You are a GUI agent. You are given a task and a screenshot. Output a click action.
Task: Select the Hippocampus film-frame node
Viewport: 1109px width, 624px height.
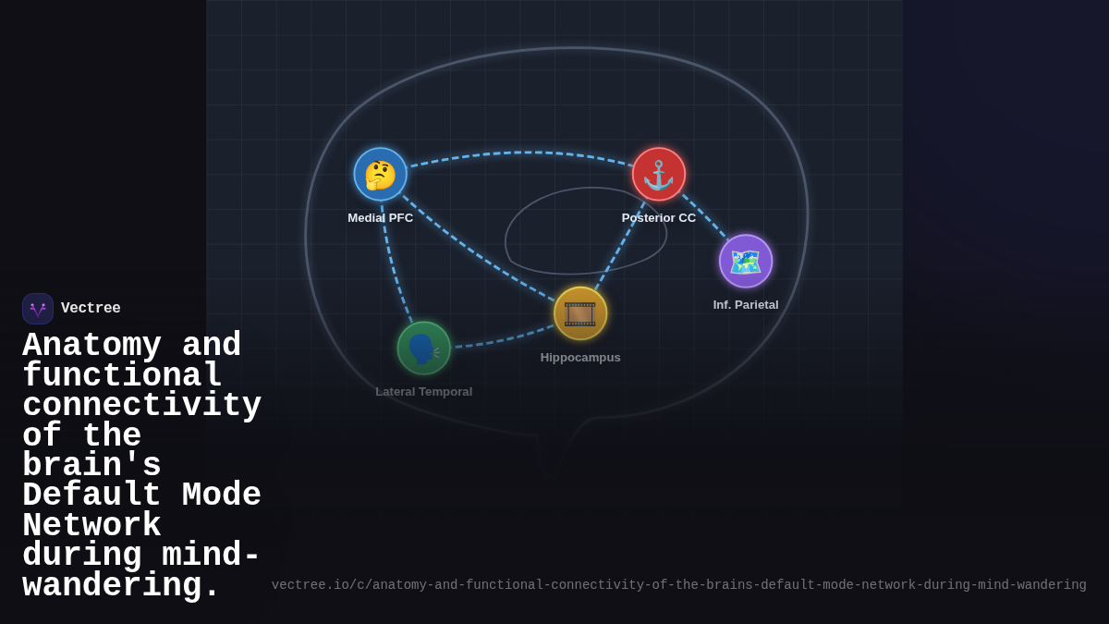coord(580,313)
